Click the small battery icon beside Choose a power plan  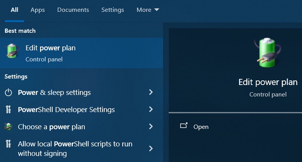coord(8,127)
